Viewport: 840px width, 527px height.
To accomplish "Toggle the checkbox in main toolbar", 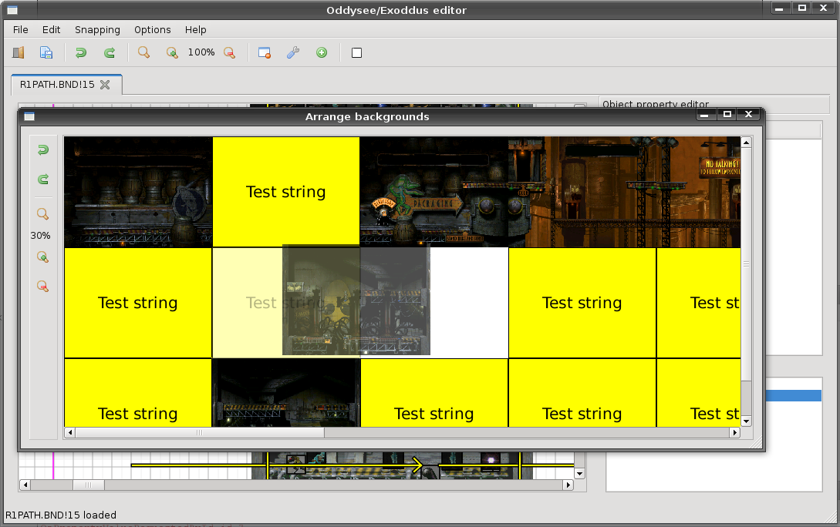I will tap(356, 52).
